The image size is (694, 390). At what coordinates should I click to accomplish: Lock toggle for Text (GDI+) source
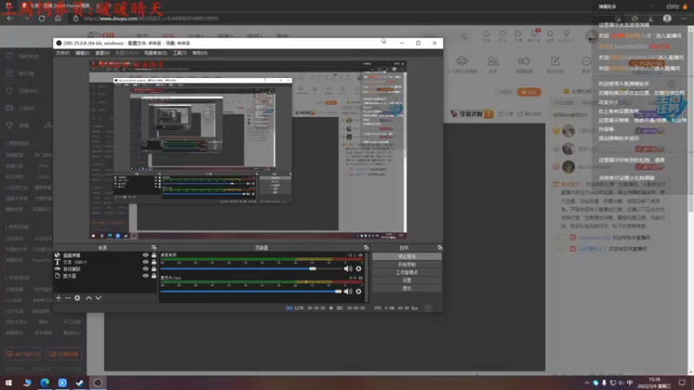(154, 262)
